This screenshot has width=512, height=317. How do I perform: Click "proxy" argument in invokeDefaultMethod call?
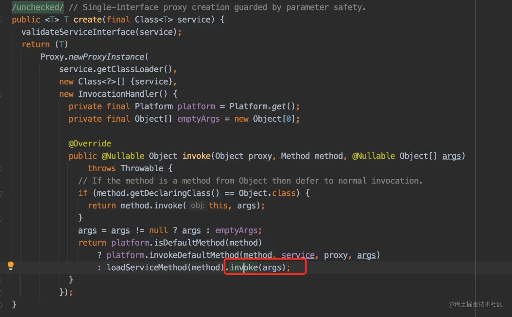336,255
